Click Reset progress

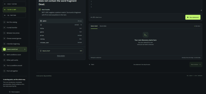[14, 92]
